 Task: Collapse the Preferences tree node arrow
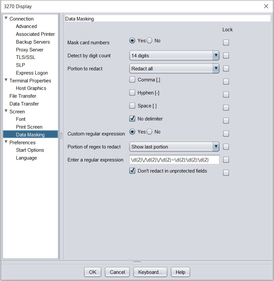6,142
